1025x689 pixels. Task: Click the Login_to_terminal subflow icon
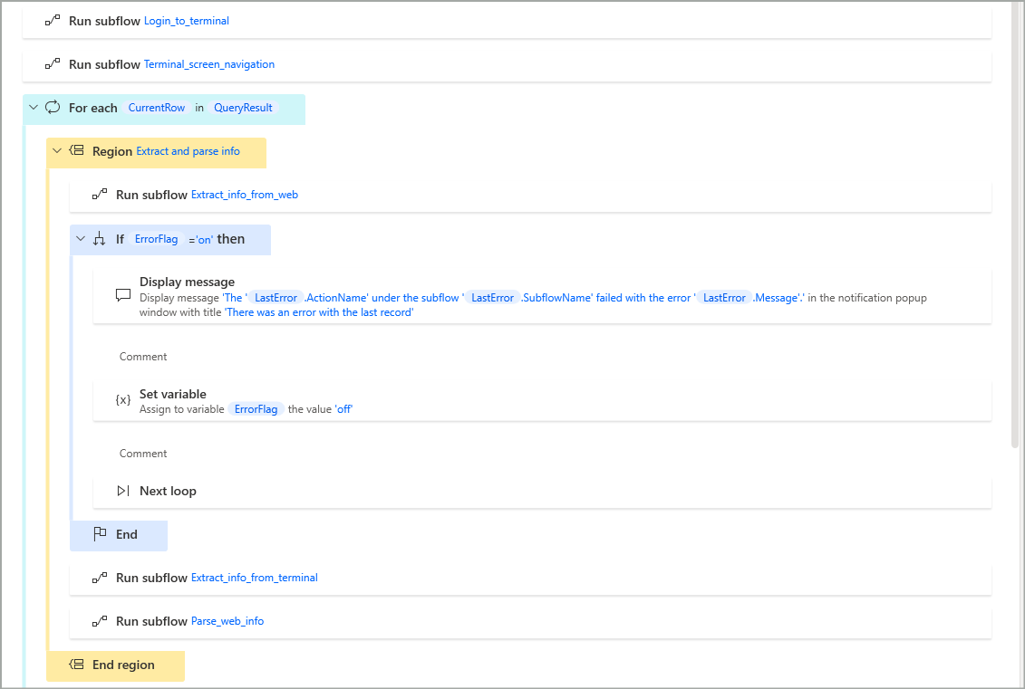tap(53, 21)
